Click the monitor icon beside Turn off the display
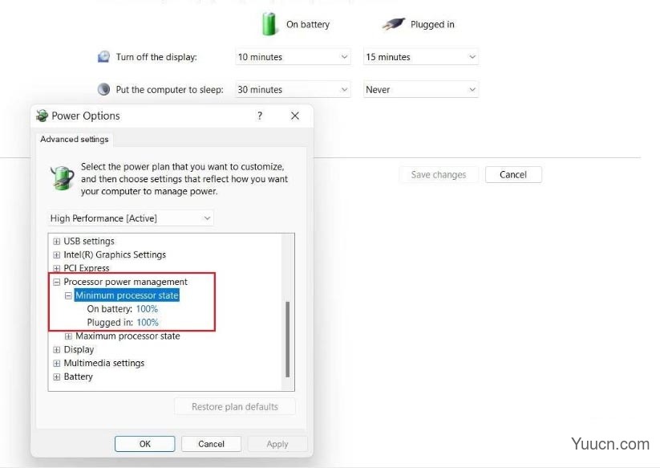Screen dimensions: 660x468 (103, 56)
